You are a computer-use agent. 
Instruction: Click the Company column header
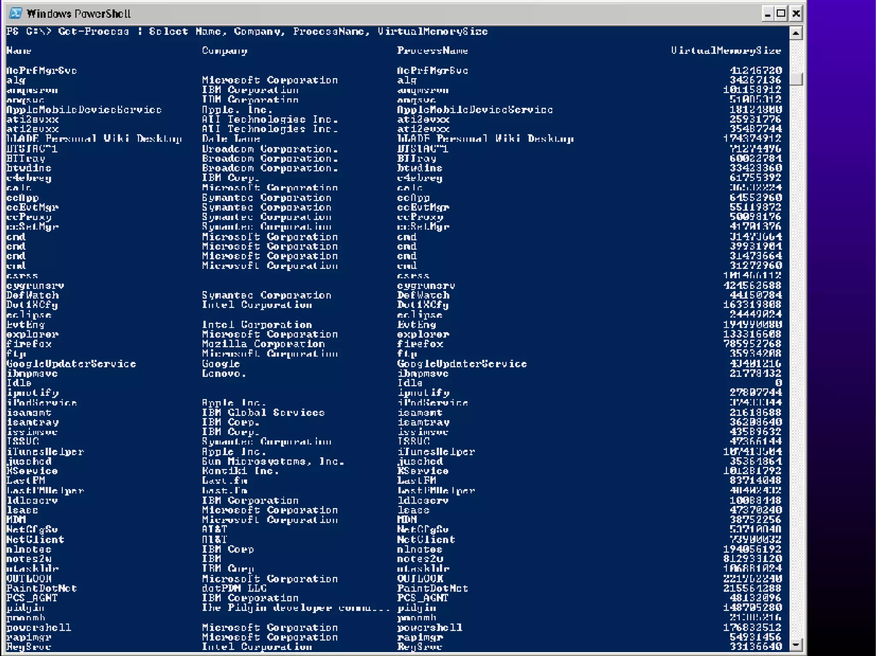point(225,51)
